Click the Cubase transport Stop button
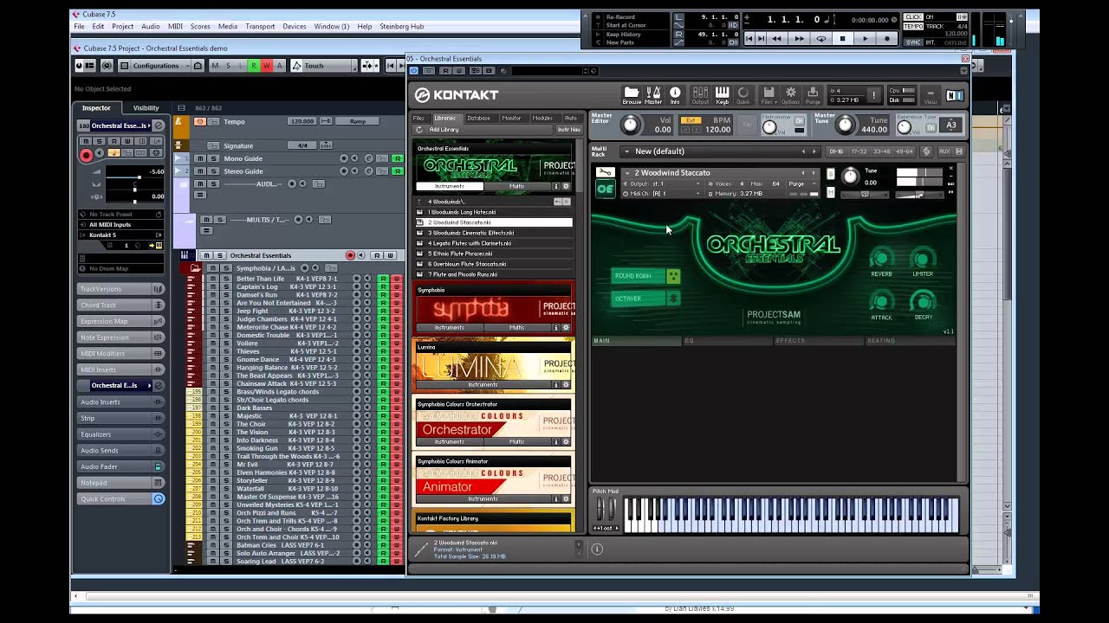The width and height of the screenshot is (1109, 623). pyautogui.click(x=842, y=38)
